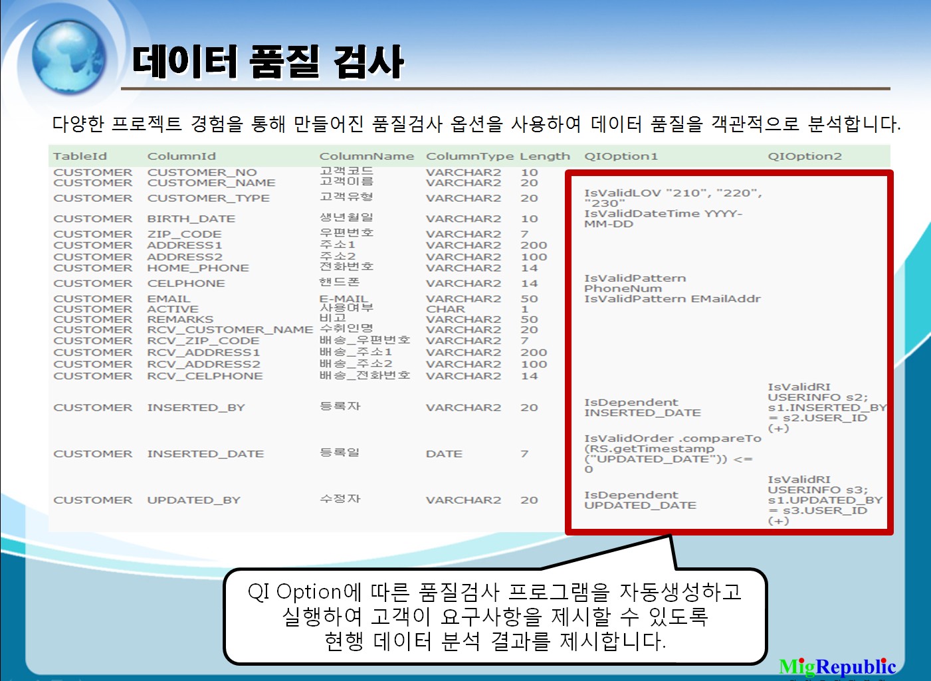Click the 사용여부 column name
931x681 pixels.
[x=346, y=308]
